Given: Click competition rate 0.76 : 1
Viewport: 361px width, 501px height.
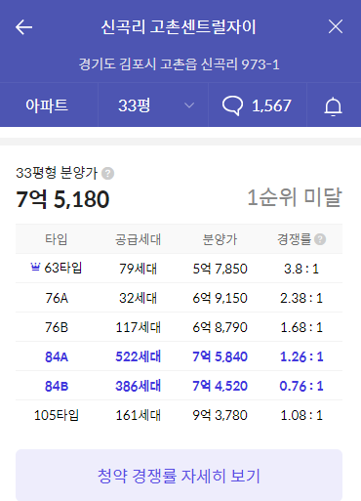Looking at the screenshot, I should click(x=301, y=386).
